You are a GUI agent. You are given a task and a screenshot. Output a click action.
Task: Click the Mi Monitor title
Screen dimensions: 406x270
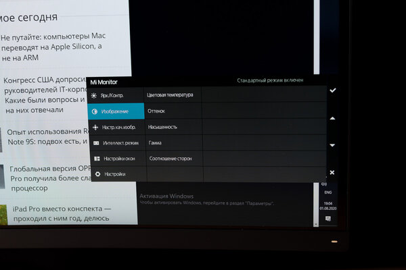(104, 82)
